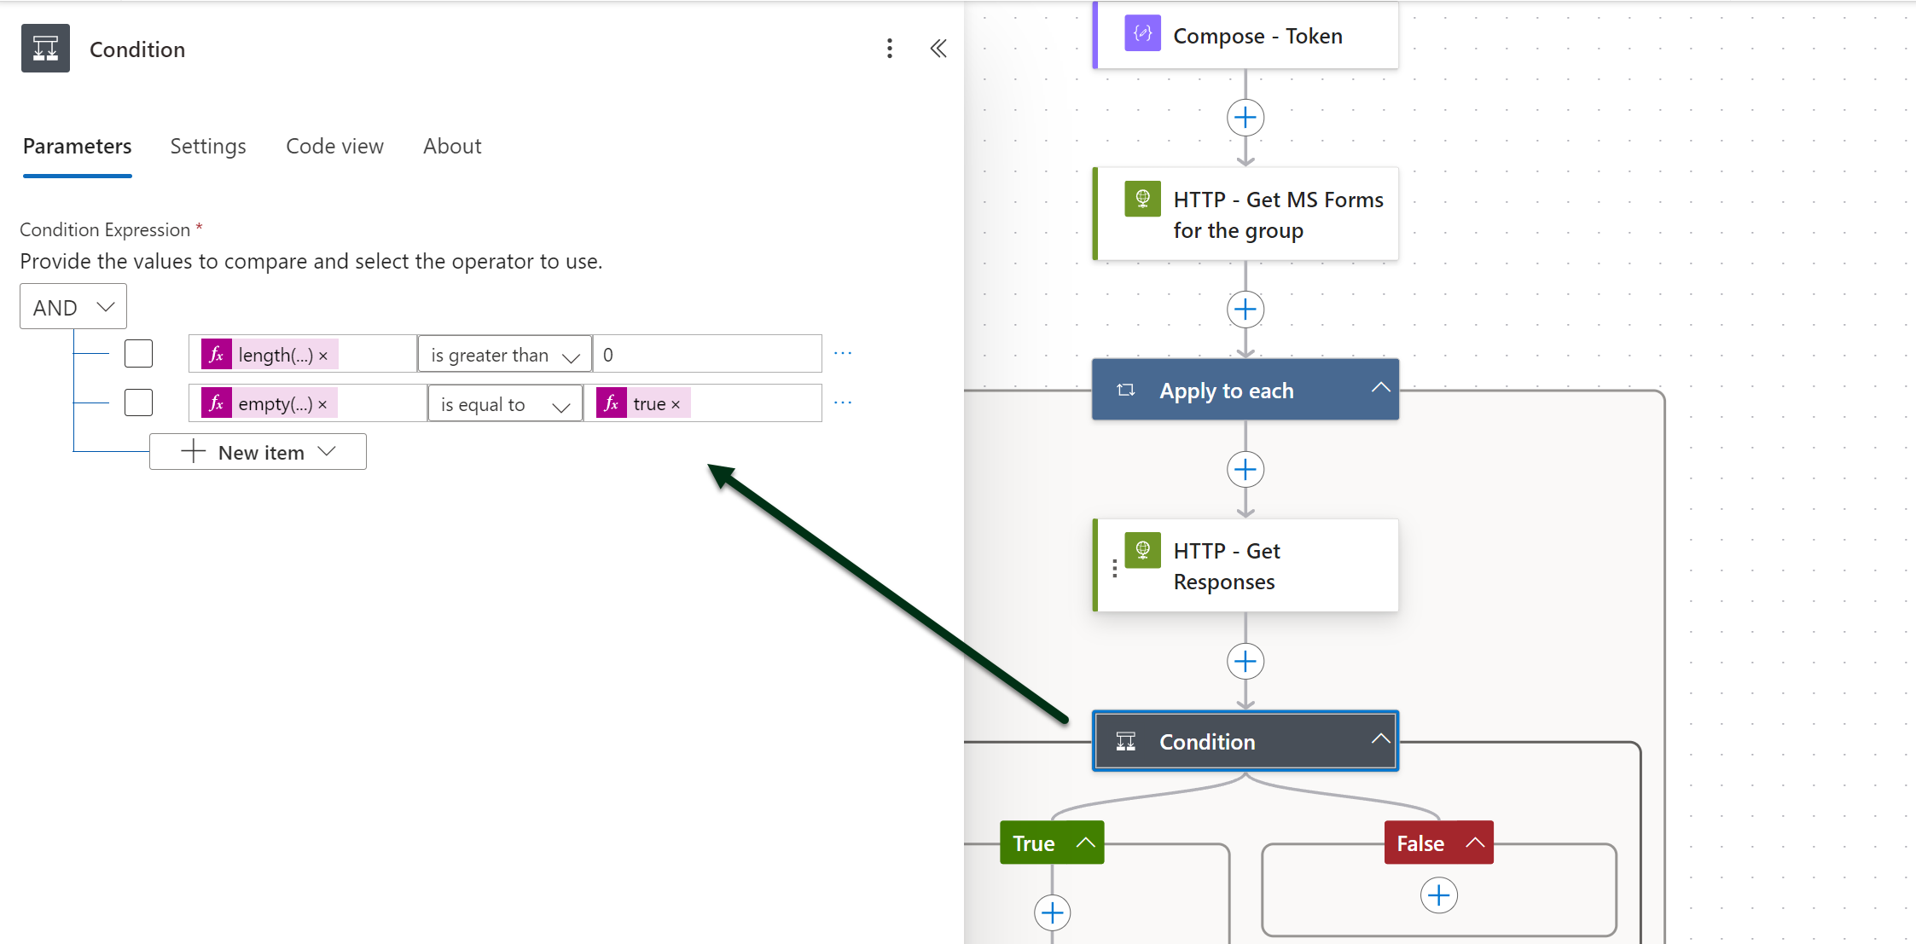Viewport: 1916px width, 944px height.
Task: Switch to the Settings tab
Action: pyautogui.click(x=208, y=147)
